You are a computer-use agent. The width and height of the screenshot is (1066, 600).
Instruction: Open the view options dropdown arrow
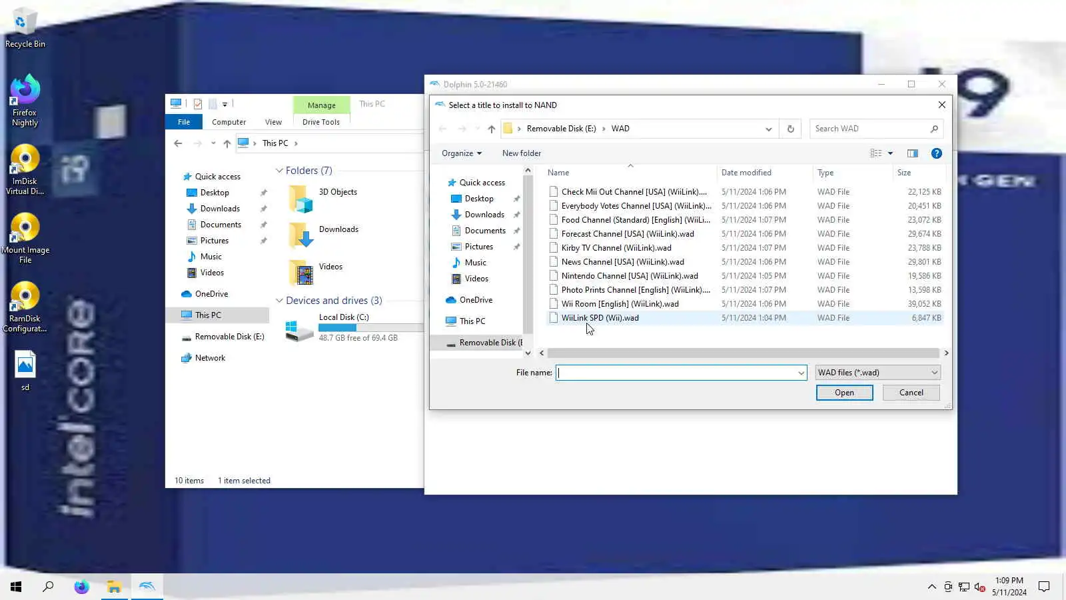(x=890, y=153)
